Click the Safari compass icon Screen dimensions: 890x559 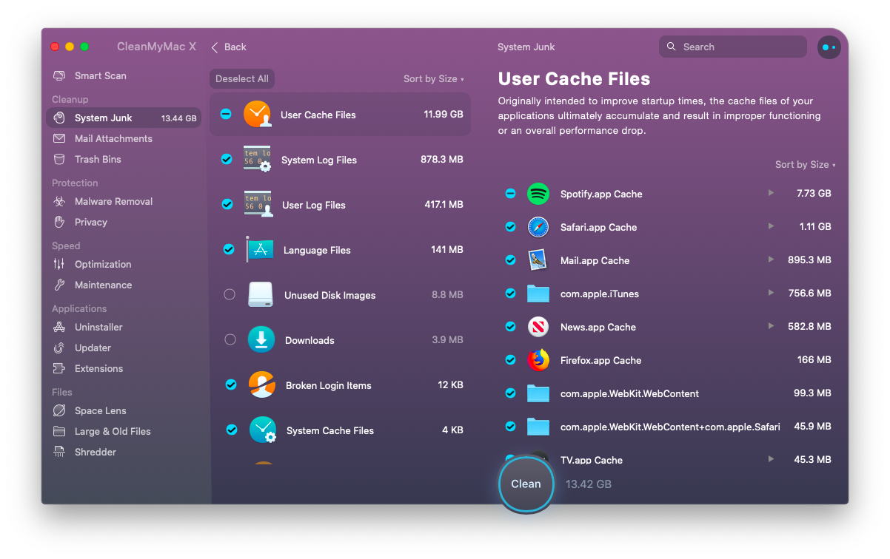coord(538,227)
